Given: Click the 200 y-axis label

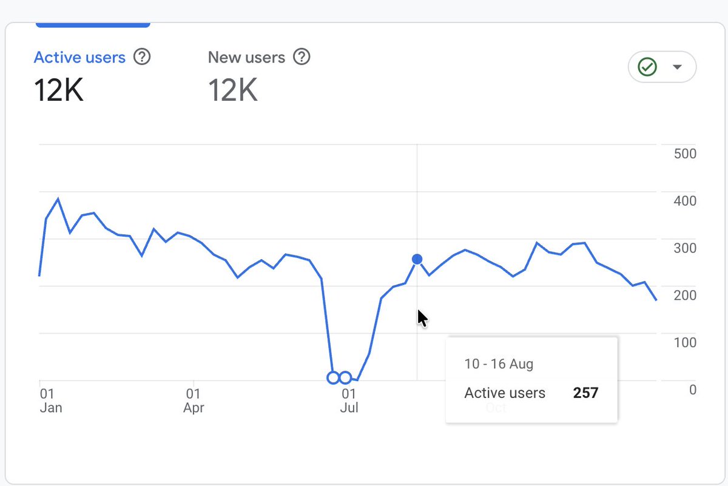Looking at the screenshot, I should 685,295.
